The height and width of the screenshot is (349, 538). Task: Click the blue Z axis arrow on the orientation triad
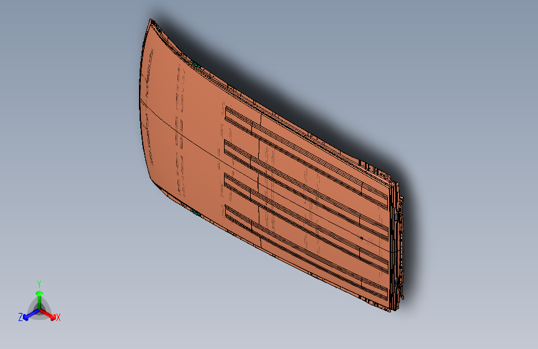[31, 315]
